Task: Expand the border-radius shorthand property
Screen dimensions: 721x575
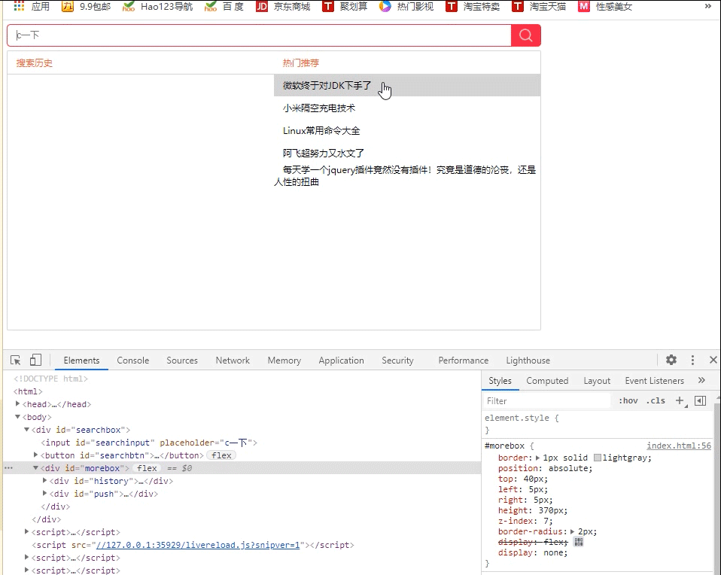Action: tap(573, 531)
